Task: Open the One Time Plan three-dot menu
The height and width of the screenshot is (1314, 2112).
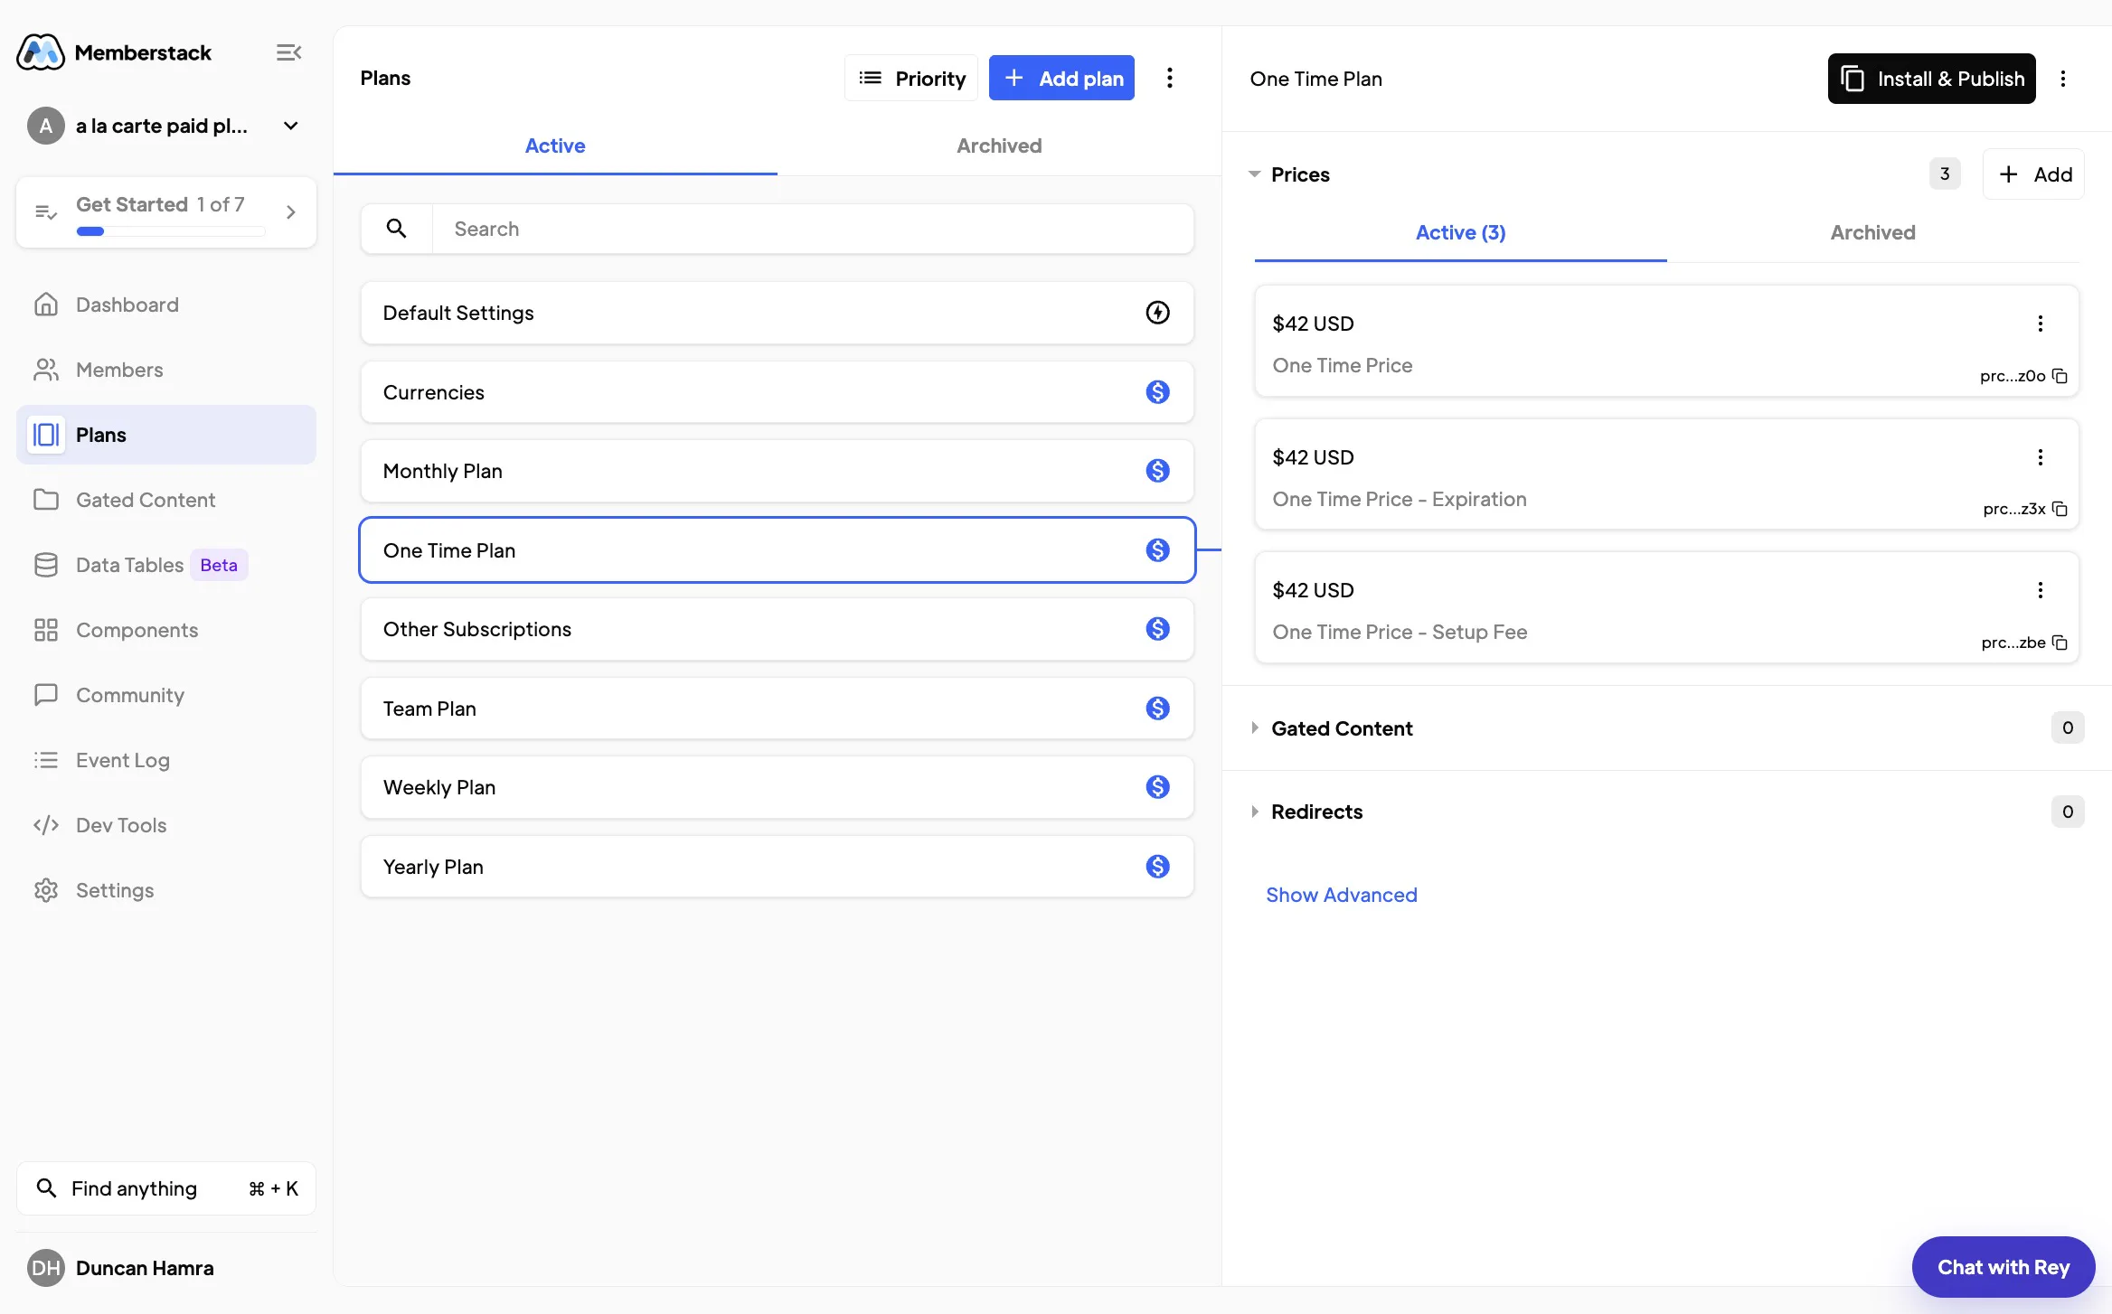Action: [2063, 79]
